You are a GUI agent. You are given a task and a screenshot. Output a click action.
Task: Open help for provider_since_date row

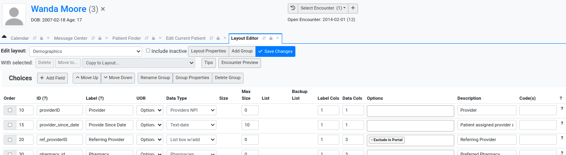pyautogui.click(x=562, y=124)
